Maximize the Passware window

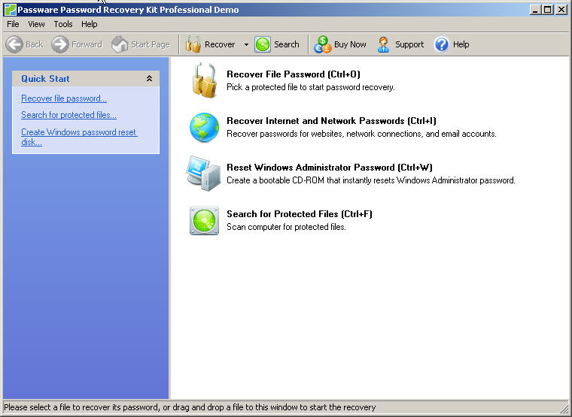point(548,10)
